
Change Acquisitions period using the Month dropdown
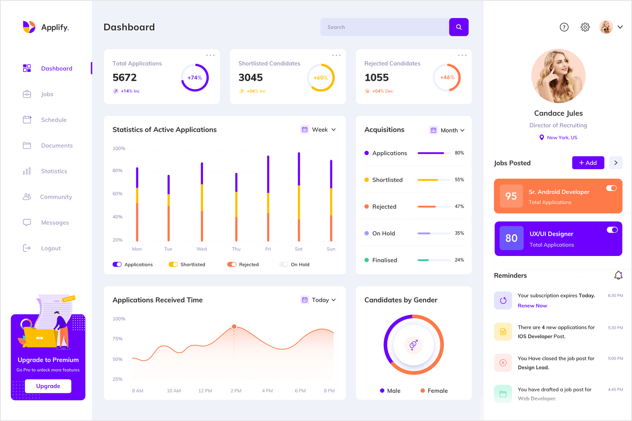(447, 130)
